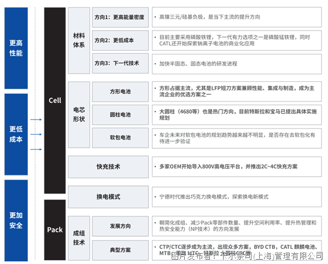This screenshot has height=264, width=328.
Task: Click the 换电模式 box
Action: click(x=108, y=197)
